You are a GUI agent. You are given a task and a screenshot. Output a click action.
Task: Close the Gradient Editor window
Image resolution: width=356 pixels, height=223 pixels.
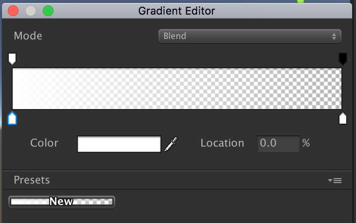[x=13, y=11]
